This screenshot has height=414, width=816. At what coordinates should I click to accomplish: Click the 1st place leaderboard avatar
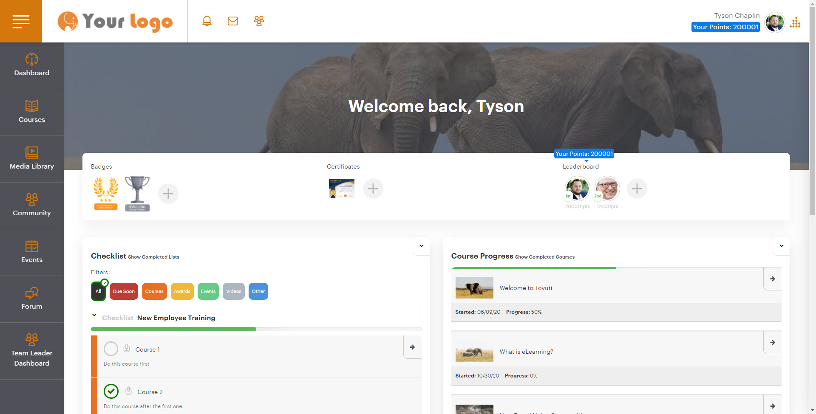click(x=577, y=189)
